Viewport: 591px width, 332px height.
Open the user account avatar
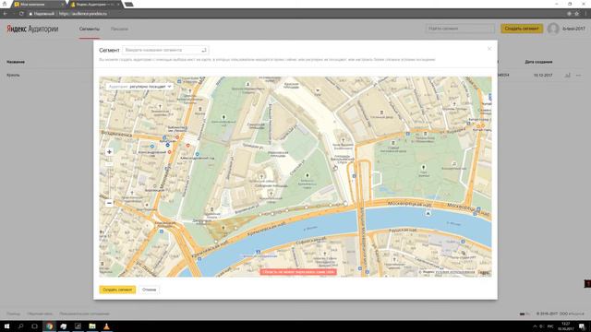pyautogui.click(x=553, y=29)
